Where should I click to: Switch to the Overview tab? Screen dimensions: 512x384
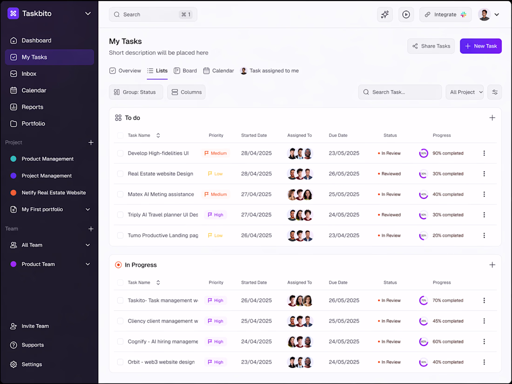coord(125,71)
